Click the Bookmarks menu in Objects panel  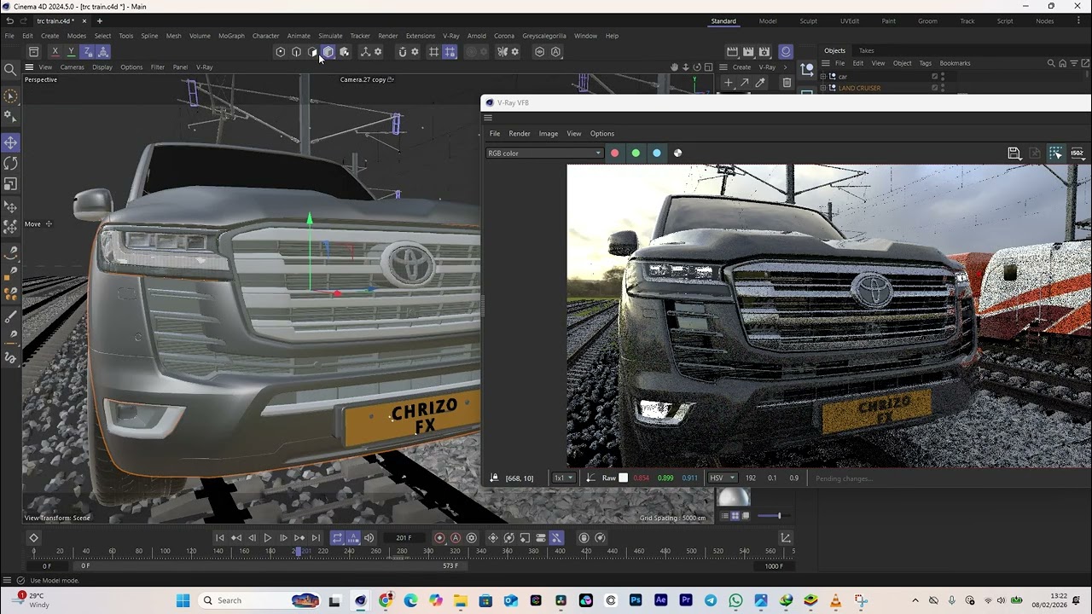(955, 63)
